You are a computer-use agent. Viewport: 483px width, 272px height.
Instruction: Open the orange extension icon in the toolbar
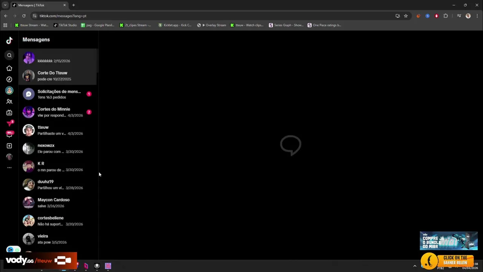[418, 16]
